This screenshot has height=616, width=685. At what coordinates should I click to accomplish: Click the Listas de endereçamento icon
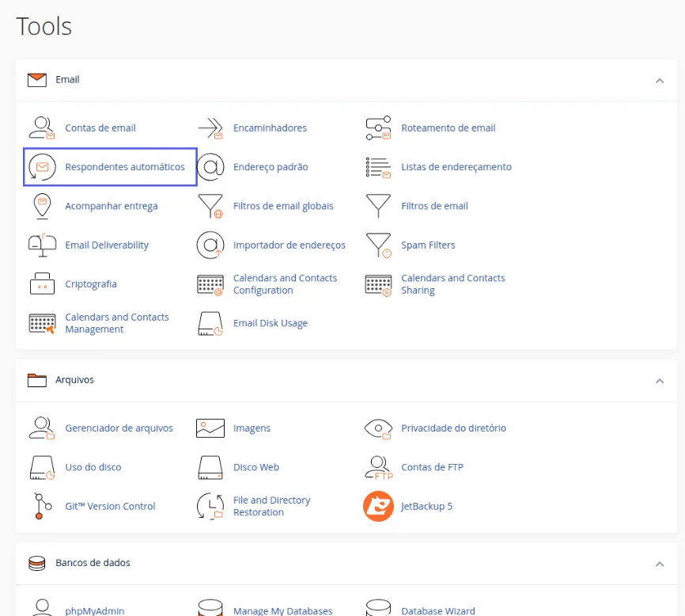pyautogui.click(x=378, y=167)
